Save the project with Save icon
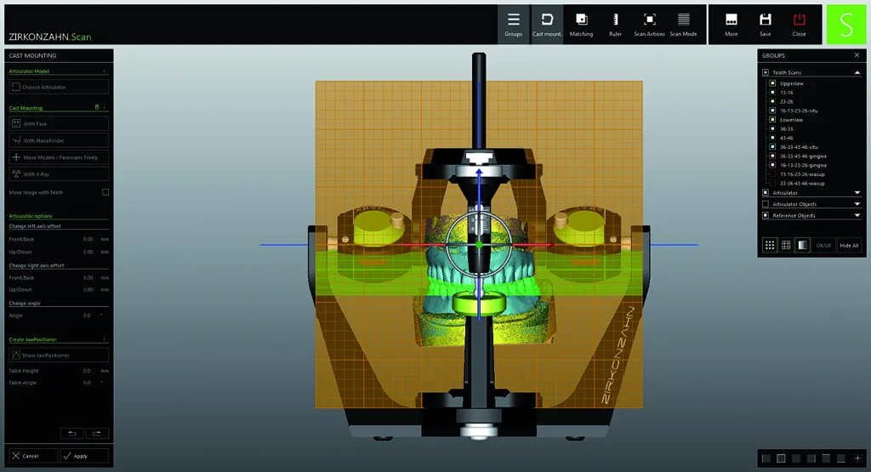Image resolution: width=871 pixels, height=472 pixels. tap(765, 25)
